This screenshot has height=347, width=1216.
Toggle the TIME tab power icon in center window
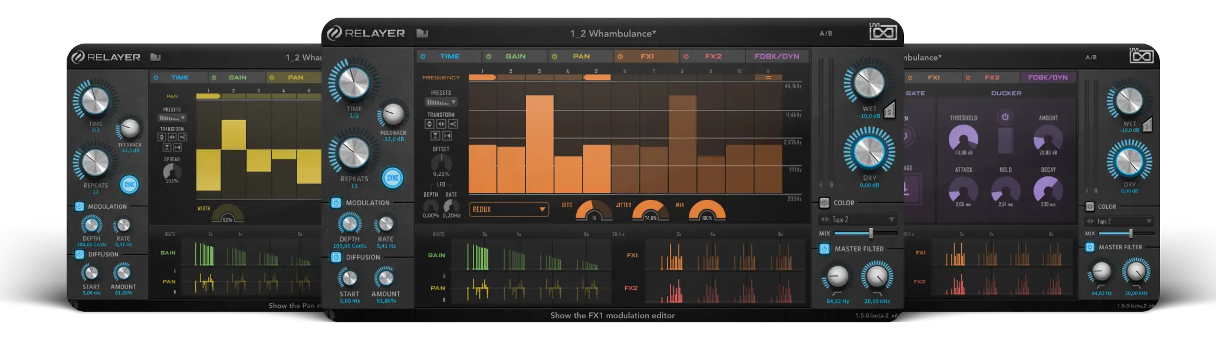pyautogui.click(x=423, y=56)
